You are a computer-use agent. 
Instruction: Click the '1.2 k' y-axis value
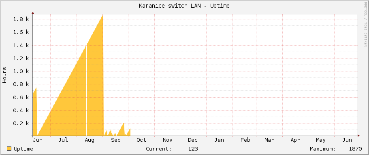21,58
